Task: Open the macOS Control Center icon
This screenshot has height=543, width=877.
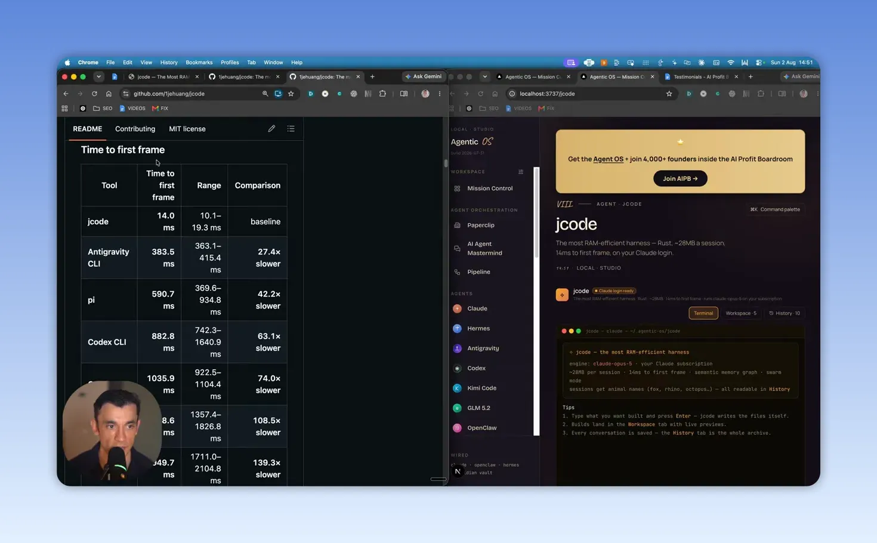Action: click(x=759, y=62)
